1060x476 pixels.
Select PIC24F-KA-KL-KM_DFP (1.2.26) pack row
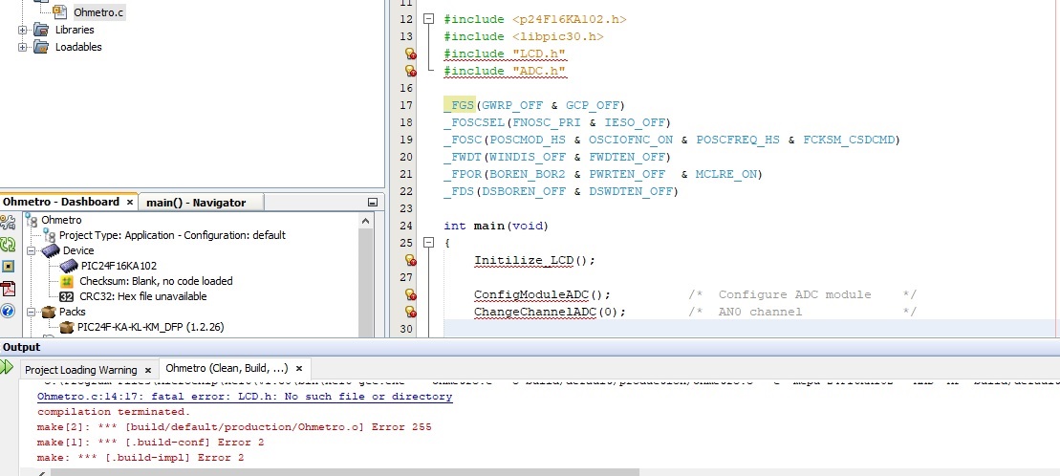click(150, 327)
